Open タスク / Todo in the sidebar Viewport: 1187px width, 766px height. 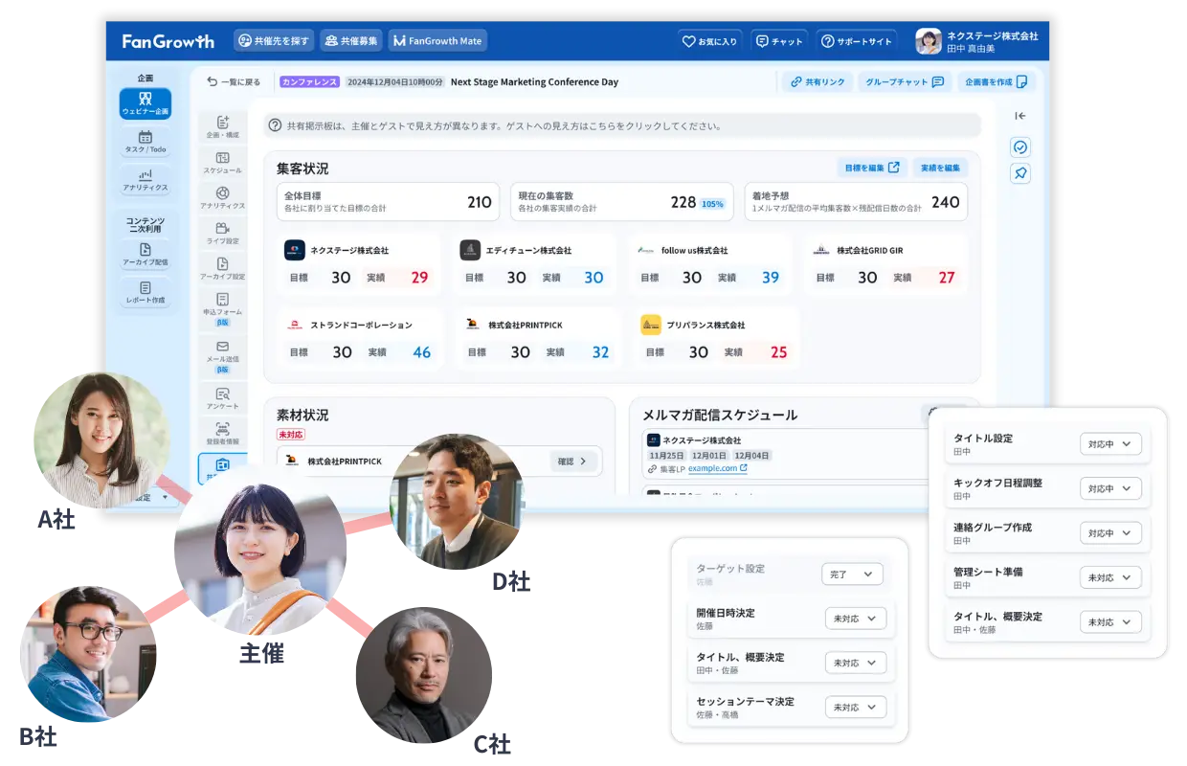click(146, 143)
